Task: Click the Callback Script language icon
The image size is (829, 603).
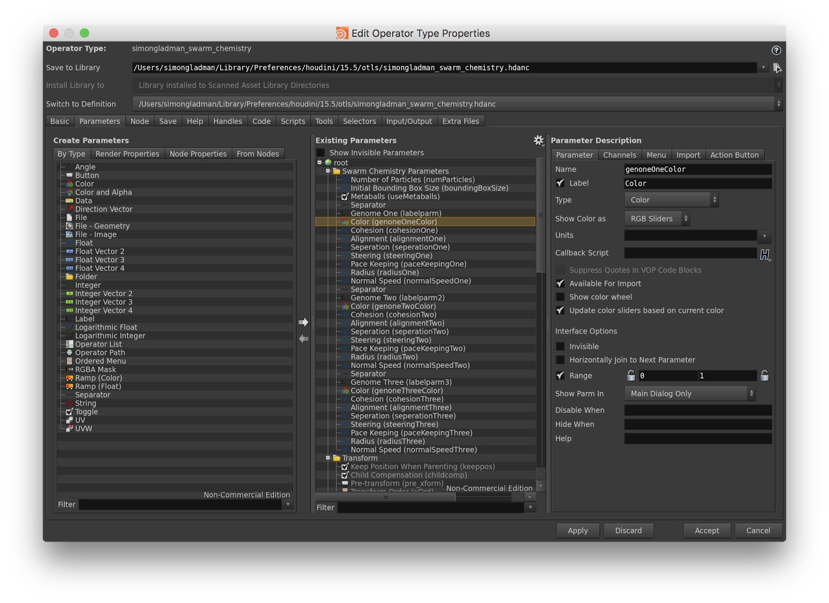Action: click(x=765, y=254)
